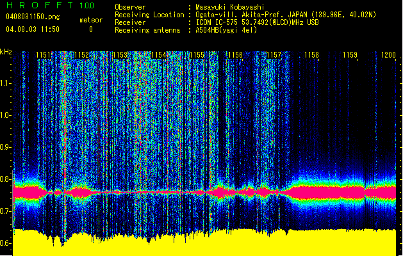Click the 0.6 kHz axis tick label
Screen dimensions: 403x256
click(5, 243)
